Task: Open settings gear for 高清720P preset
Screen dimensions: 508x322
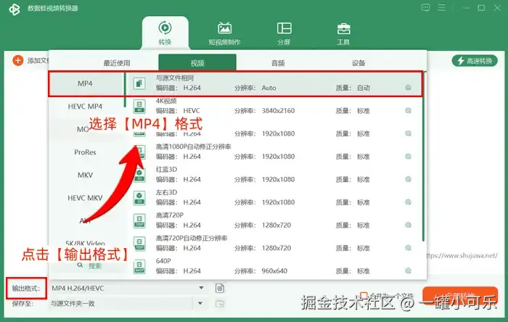Action: (x=408, y=225)
